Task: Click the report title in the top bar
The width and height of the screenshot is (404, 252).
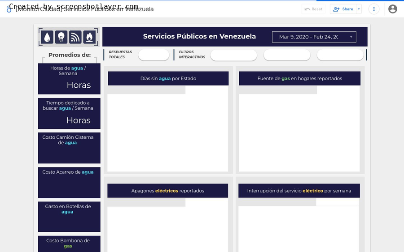Action: tap(84, 9)
